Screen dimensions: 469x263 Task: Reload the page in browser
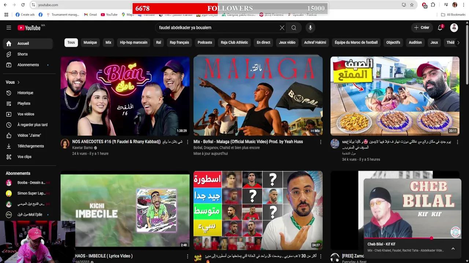(23, 5)
